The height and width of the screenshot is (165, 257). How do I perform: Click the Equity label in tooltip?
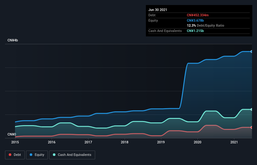pos(153,20)
